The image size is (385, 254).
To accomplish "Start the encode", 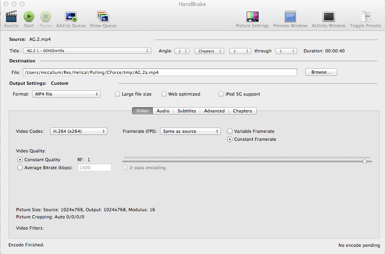I will pyautogui.click(x=28, y=16).
